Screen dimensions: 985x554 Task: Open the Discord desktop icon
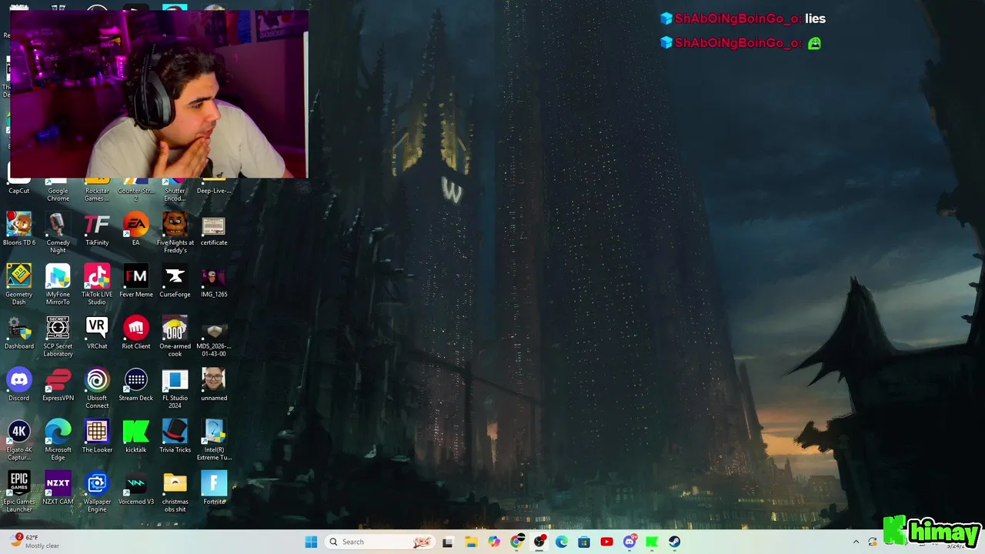click(x=19, y=380)
